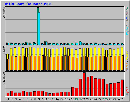Click the red KBytes bar for day 5
The height and width of the screenshot is (102, 130).
coord(23,93)
